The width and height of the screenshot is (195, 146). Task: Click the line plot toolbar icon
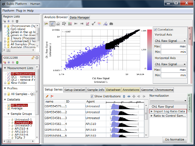tap(46, 24)
